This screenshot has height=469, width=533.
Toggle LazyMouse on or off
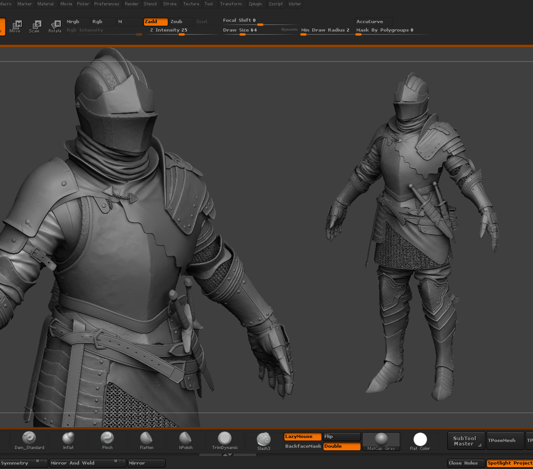pos(302,436)
